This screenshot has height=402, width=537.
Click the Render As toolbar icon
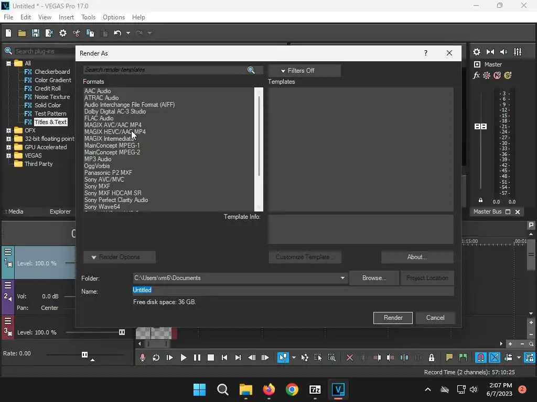tap(49, 33)
